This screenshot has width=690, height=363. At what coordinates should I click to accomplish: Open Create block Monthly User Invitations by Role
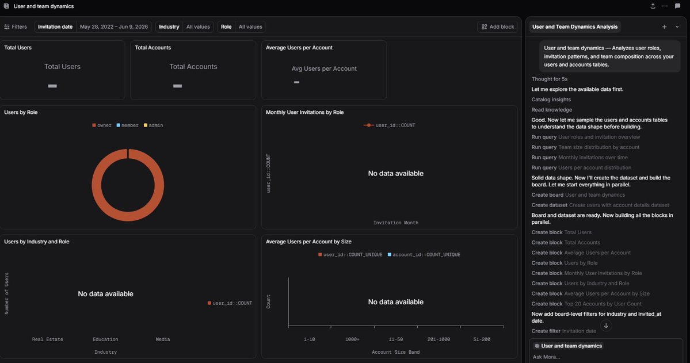[x=586, y=273]
